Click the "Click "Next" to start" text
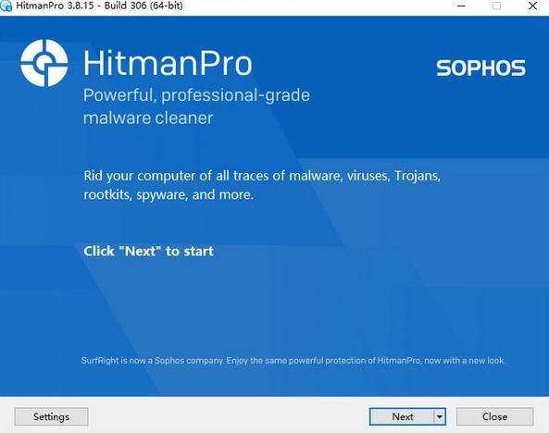 click(x=148, y=251)
